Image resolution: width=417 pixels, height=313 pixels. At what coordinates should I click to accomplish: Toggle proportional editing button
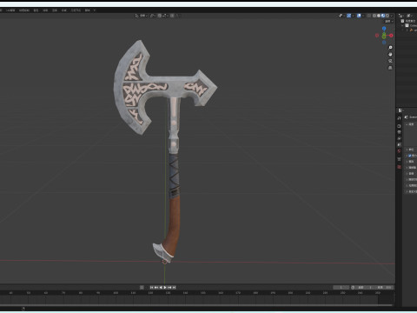point(172,16)
